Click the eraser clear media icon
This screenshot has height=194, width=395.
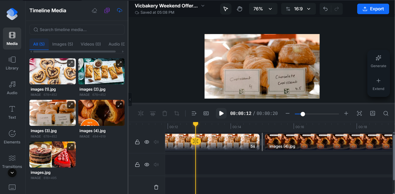pos(95,10)
